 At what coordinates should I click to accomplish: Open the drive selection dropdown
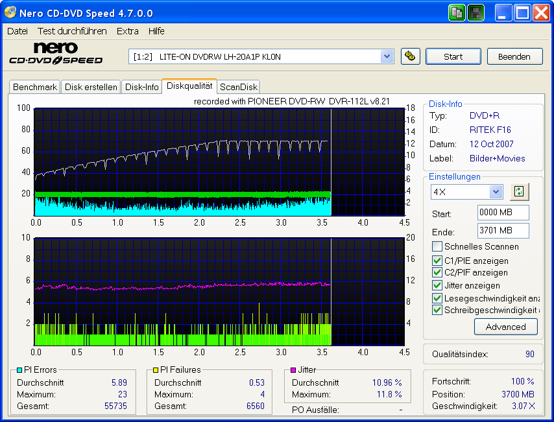click(387, 56)
